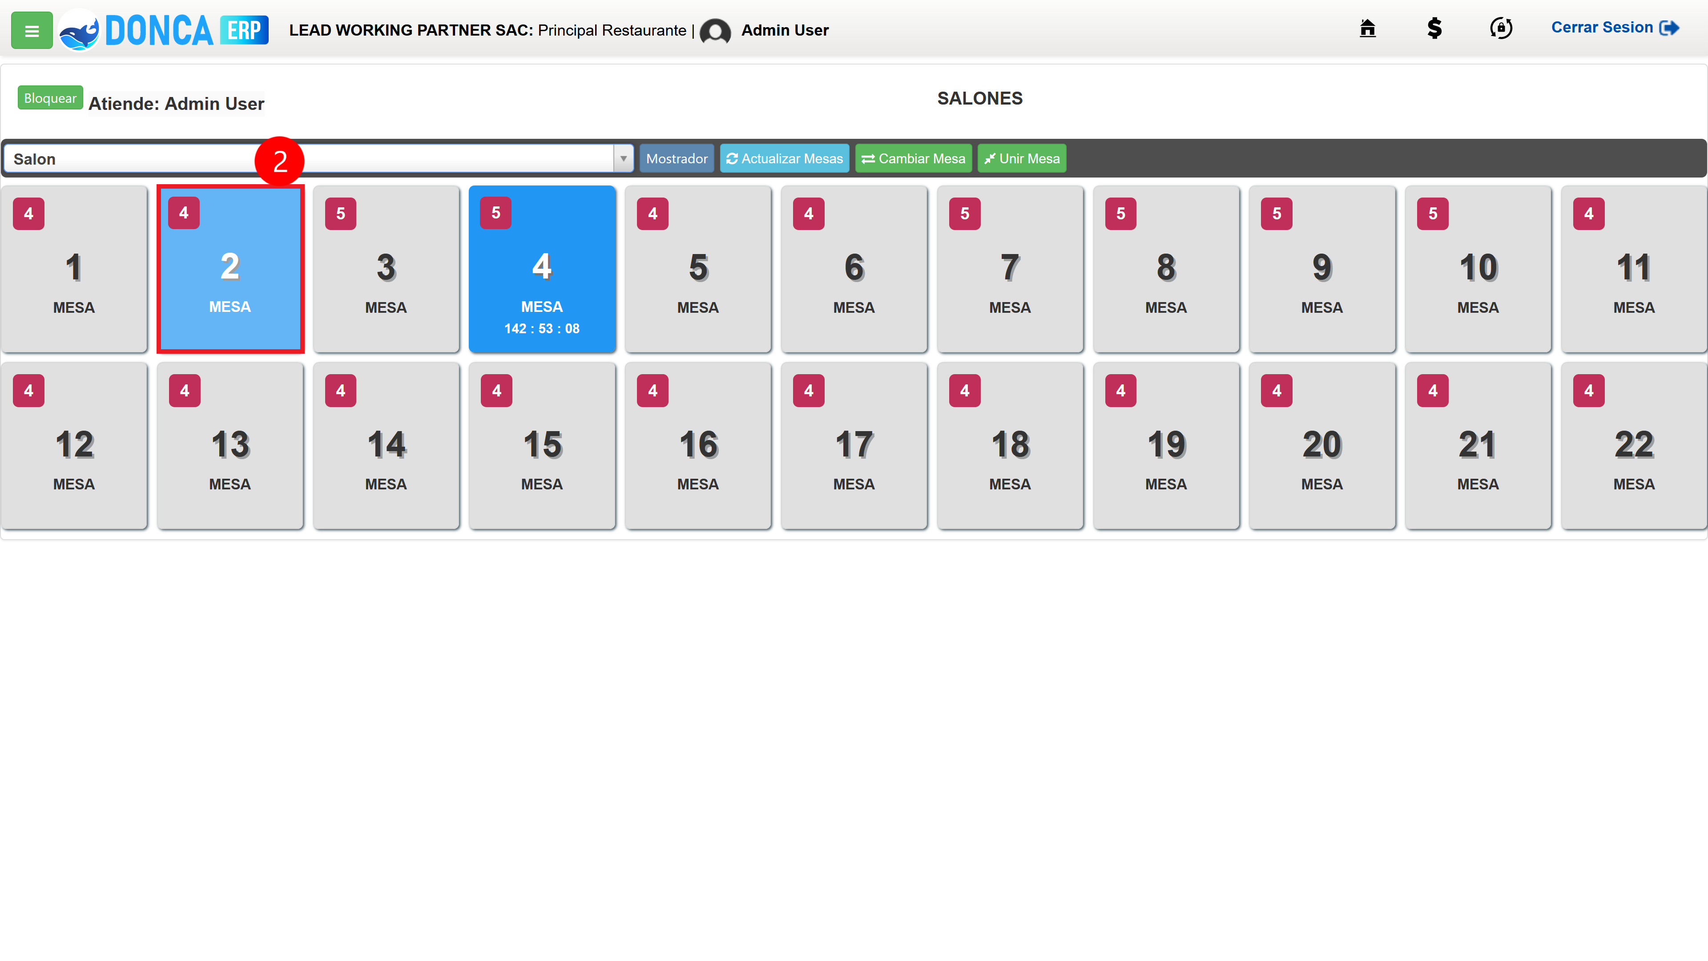Click Unir Mesa button
Image resolution: width=1708 pixels, height=961 pixels.
(1022, 158)
